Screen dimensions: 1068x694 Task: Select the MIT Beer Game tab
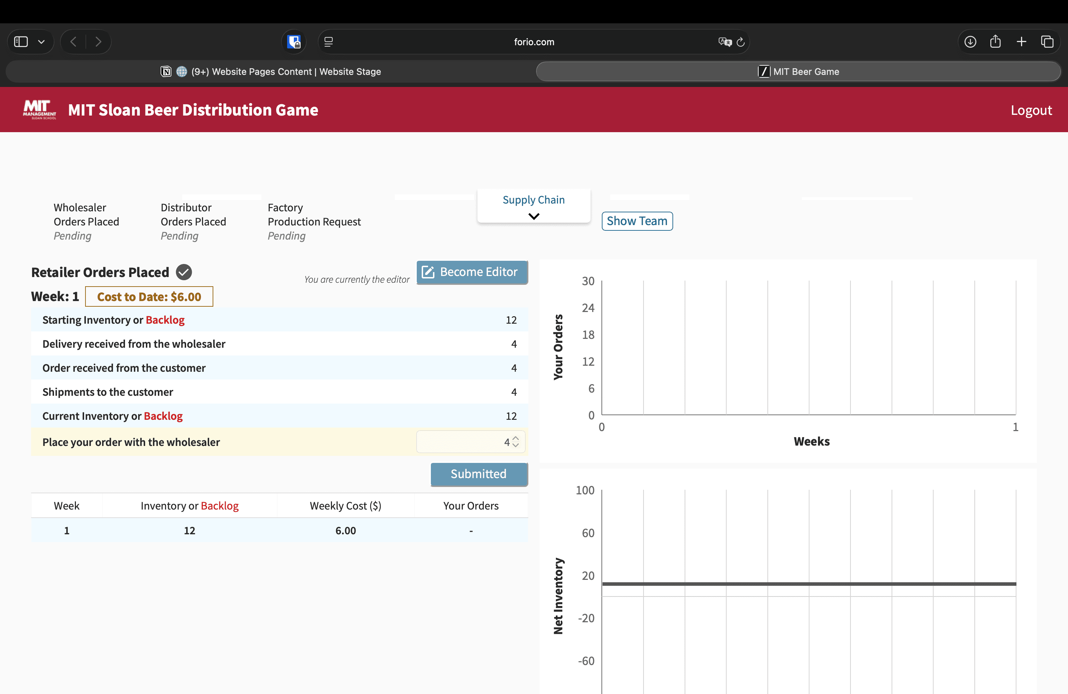[798, 71]
